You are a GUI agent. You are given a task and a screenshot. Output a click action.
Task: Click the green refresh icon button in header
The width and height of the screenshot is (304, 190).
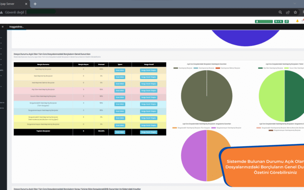287,21
